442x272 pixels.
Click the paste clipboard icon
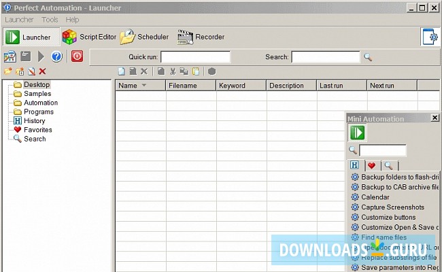pyautogui.click(x=196, y=71)
